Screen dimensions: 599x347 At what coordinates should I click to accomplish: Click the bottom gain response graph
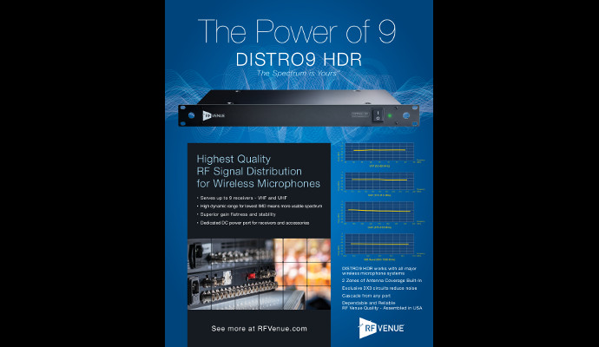[x=379, y=244]
